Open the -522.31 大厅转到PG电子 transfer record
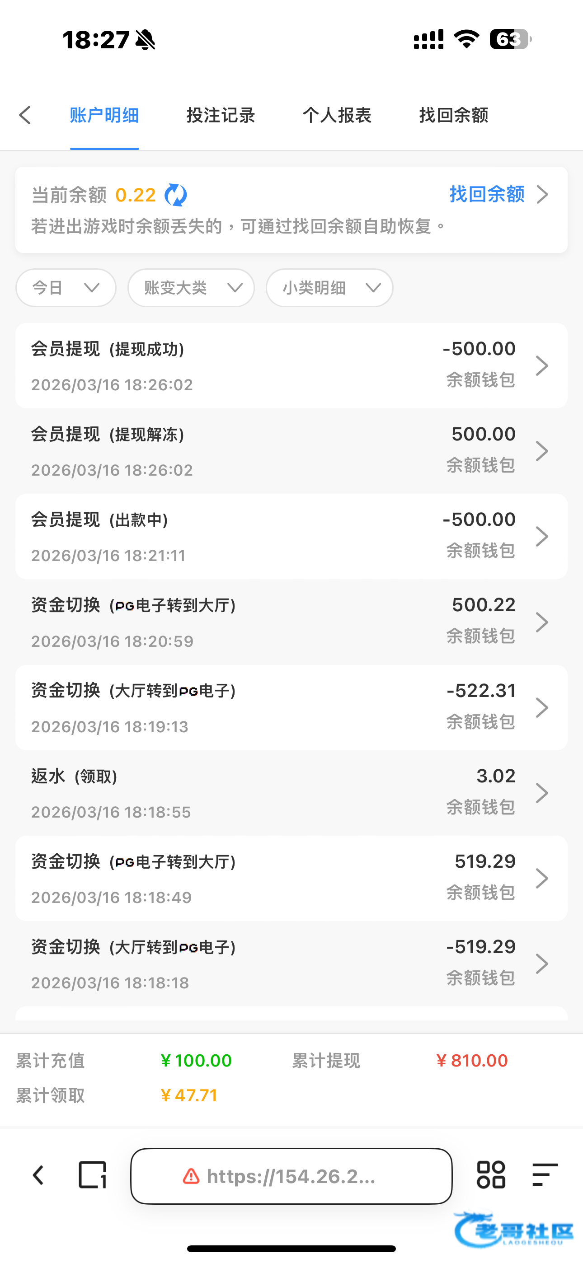The width and height of the screenshot is (583, 1263). pyautogui.click(x=291, y=707)
